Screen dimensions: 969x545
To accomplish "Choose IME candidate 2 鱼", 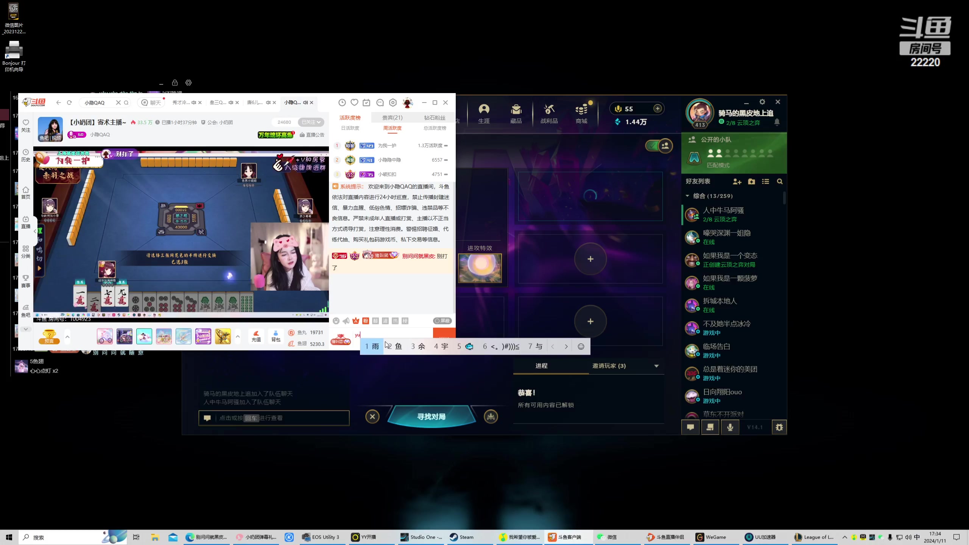I will pos(395,347).
